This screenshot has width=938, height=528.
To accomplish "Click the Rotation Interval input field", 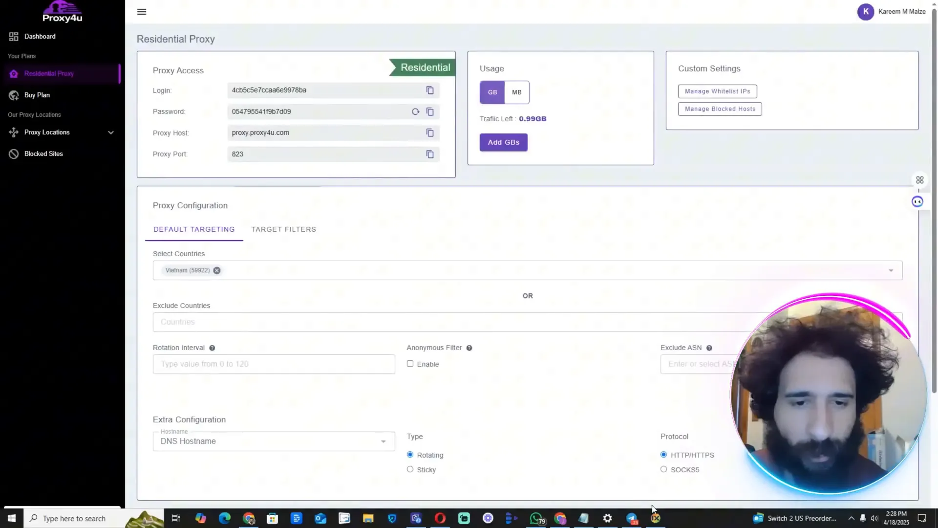I will (274, 364).
